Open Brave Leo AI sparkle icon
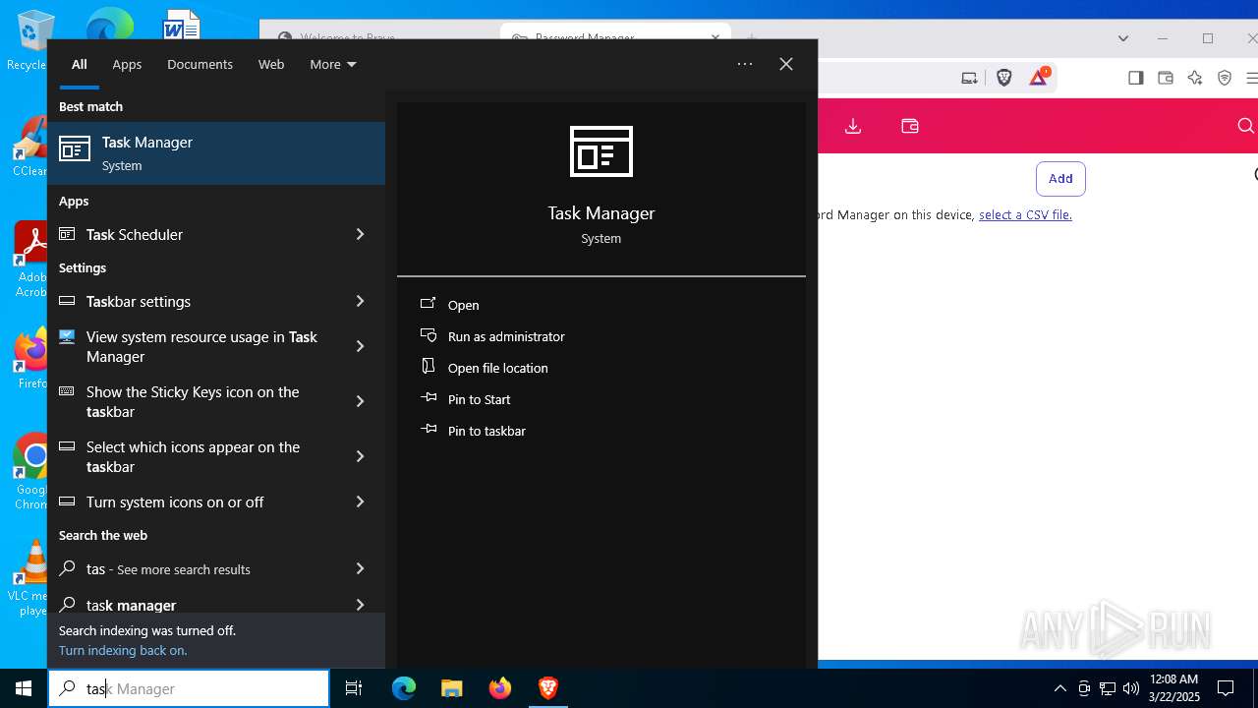The height and width of the screenshot is (708, 1258). [1195, 78]
